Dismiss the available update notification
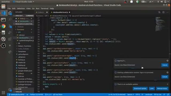This screenshot has height=96, width=171. coord(168,84)
